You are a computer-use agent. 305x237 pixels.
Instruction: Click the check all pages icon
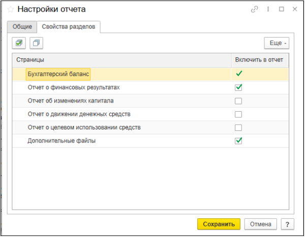tap(19, 43)
